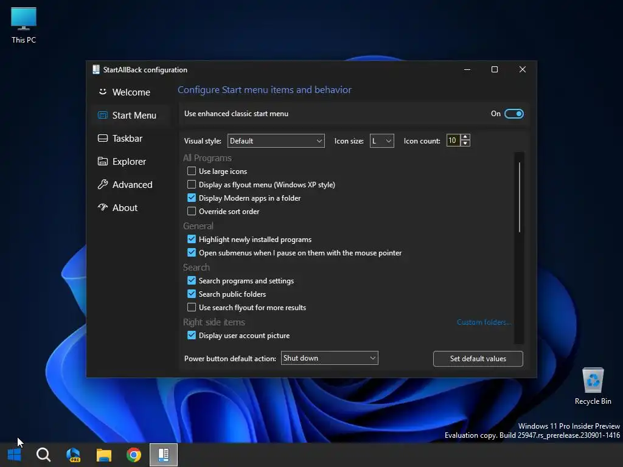Switch to the Taskbar page
Viewport: 623px width, 467px height.
pyautogui.click(x=131, y=138)
